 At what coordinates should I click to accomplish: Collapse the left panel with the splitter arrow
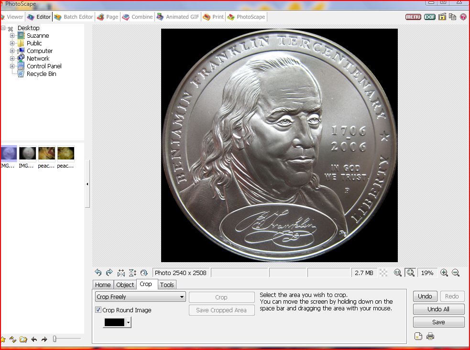(x=87, y=184)
